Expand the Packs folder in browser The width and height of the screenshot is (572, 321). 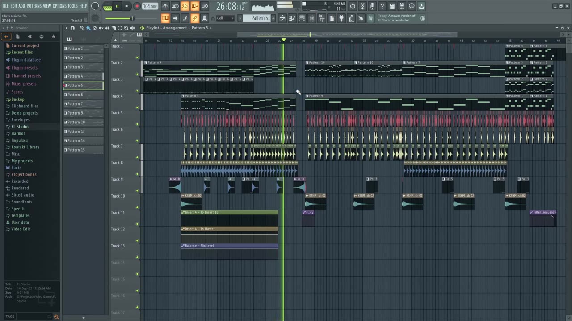pyautogui.click(x=16, y=168)
